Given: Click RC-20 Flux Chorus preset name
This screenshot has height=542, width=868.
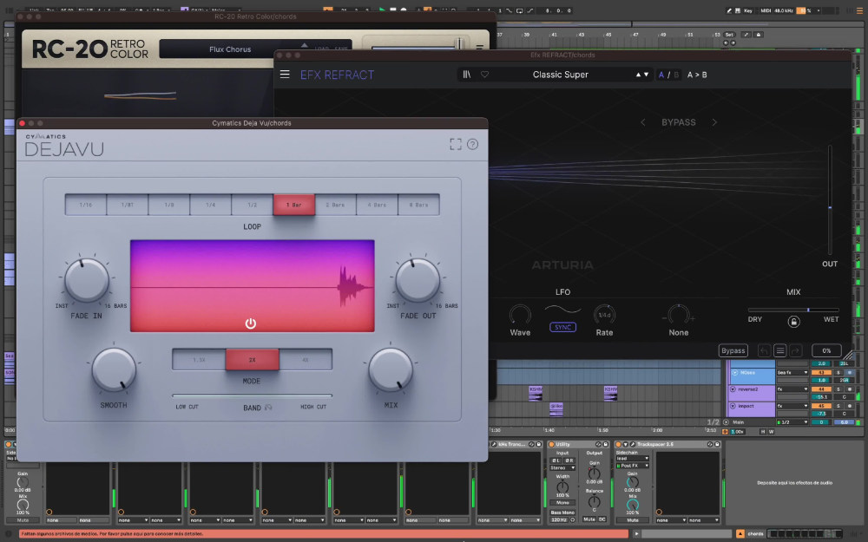Looking at the screenshot, I should (230, 49).
